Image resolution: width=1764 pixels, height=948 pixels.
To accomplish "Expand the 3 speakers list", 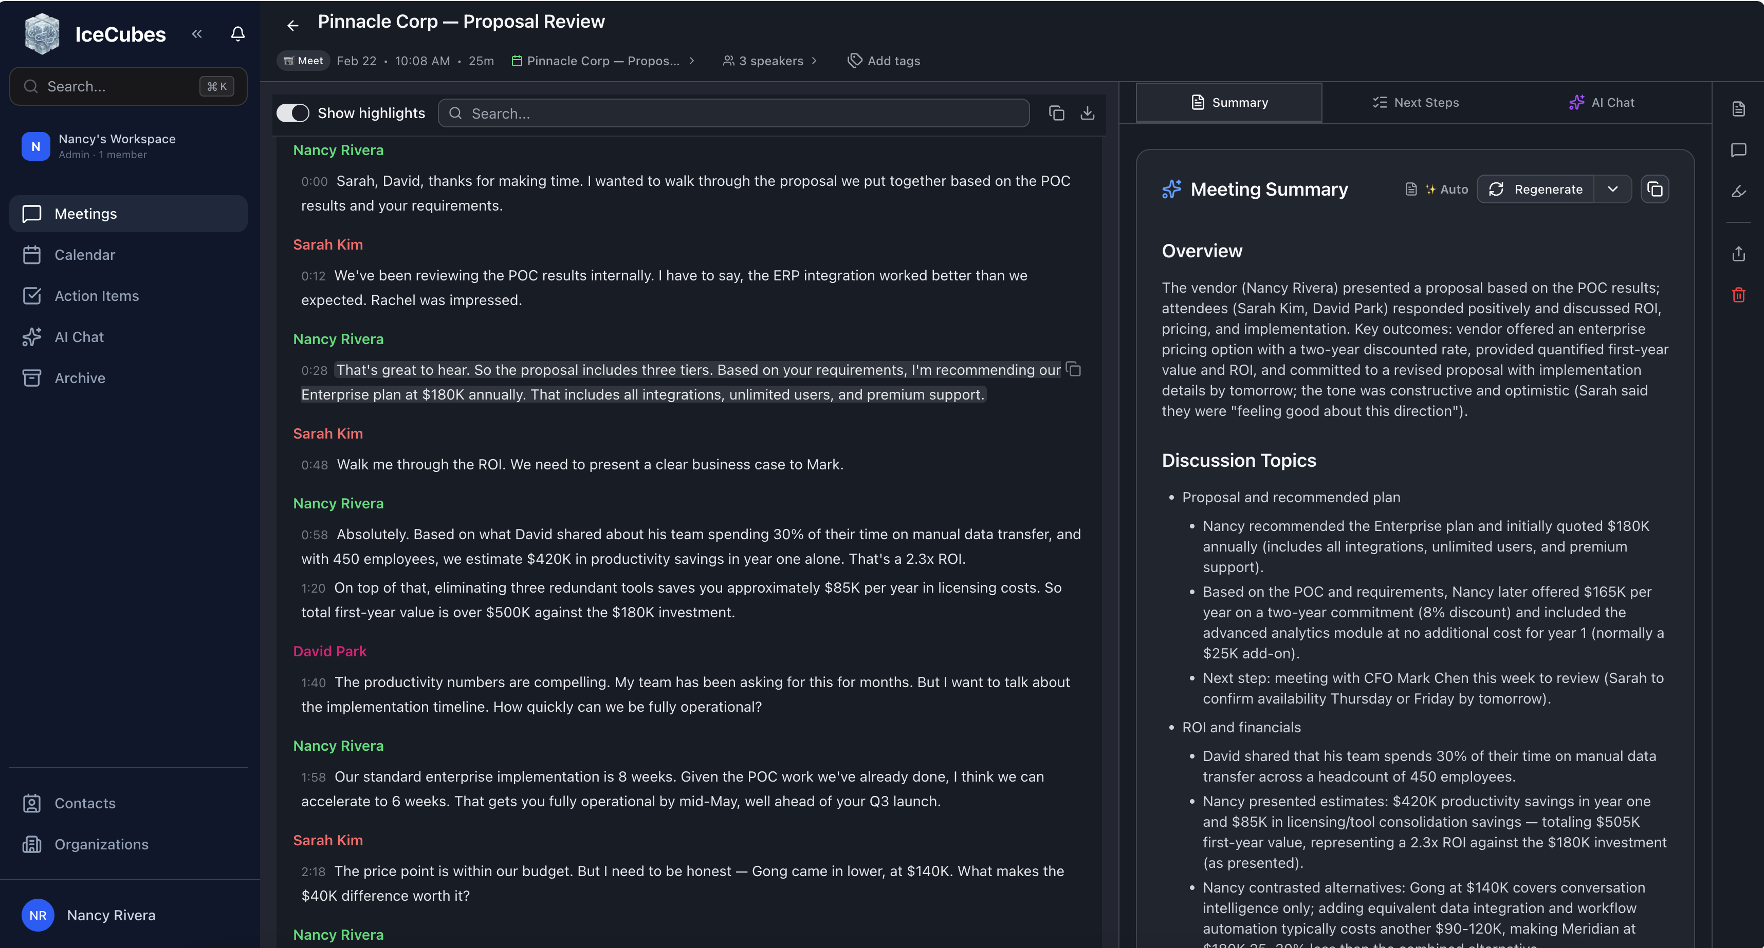I will [x=770, y=61].
